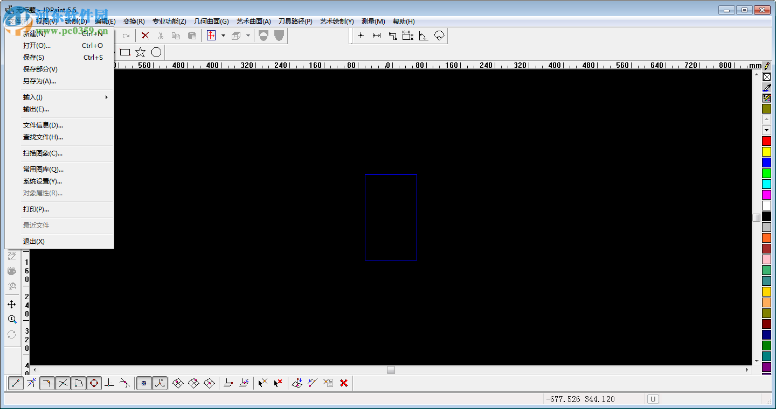Select the polygon drawing tool
This screenshot has height=409, width=776.
156,52
